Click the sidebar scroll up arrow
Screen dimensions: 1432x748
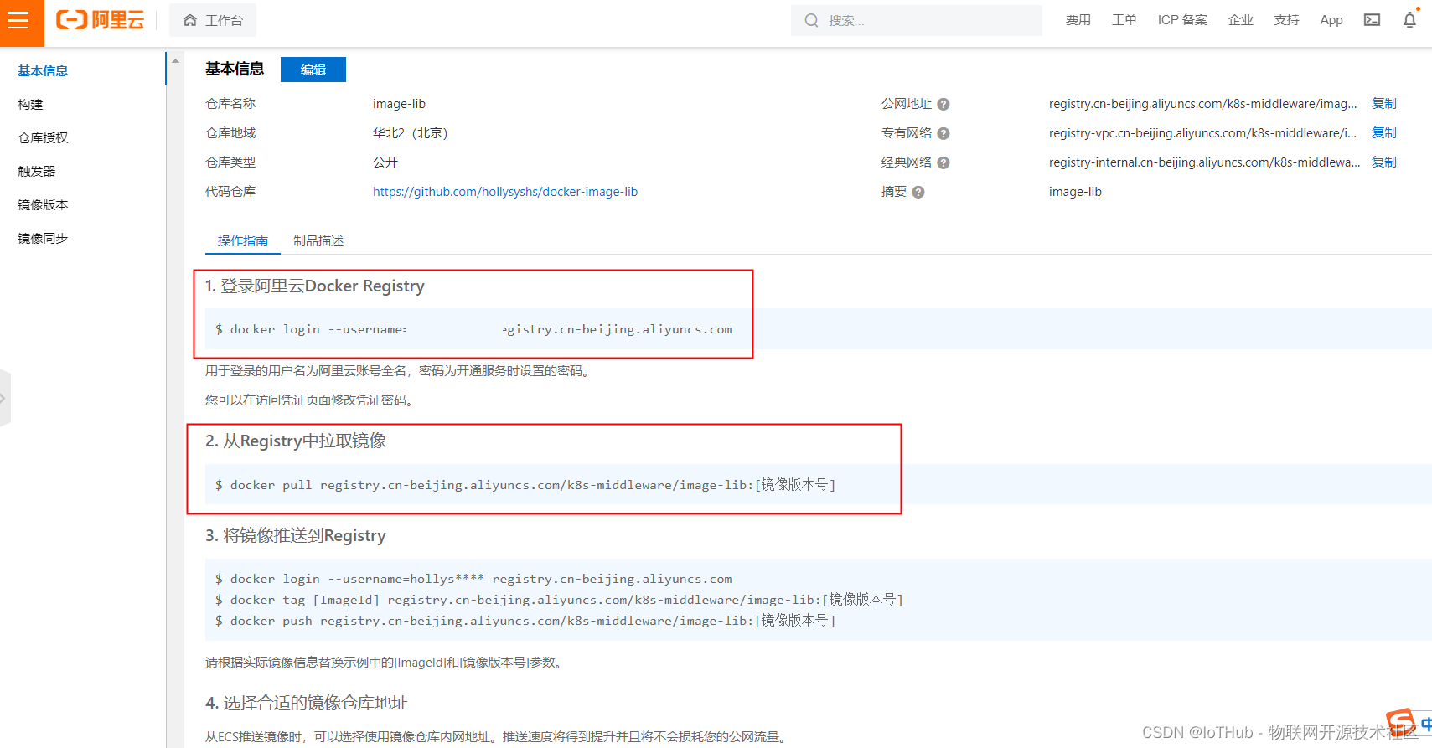175,61
